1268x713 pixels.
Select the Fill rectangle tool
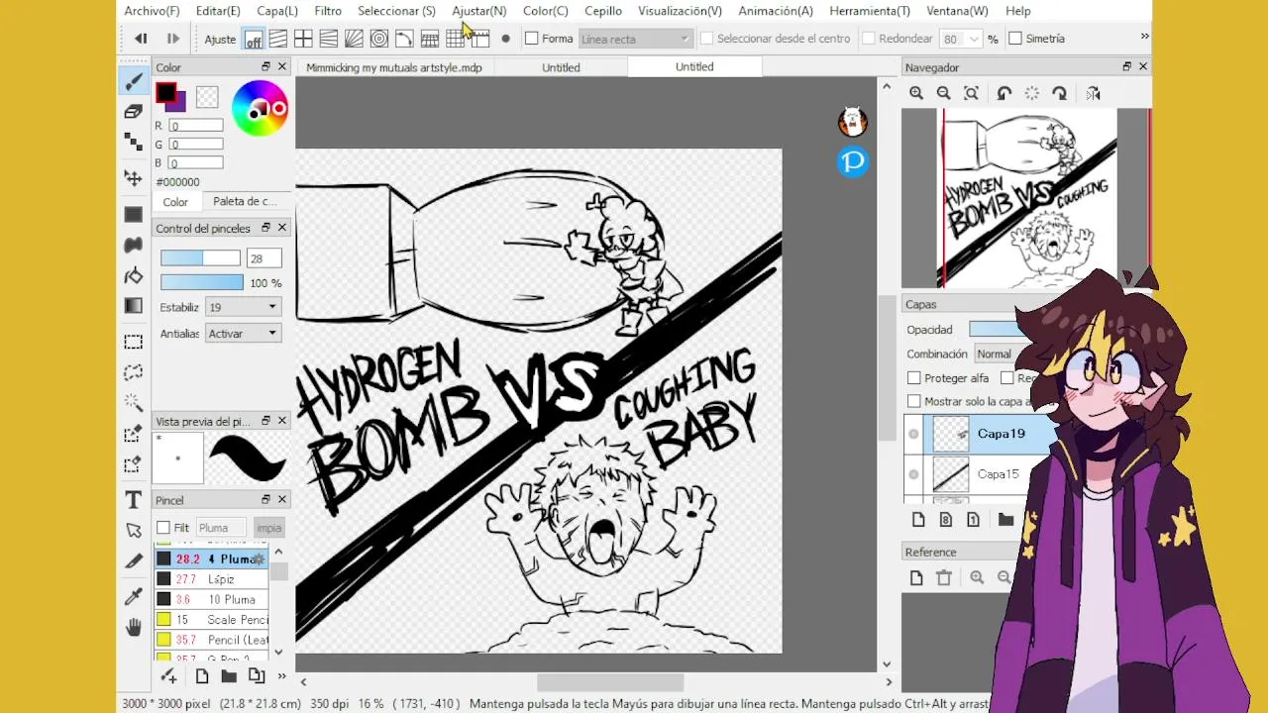click(x=133, y=214)
